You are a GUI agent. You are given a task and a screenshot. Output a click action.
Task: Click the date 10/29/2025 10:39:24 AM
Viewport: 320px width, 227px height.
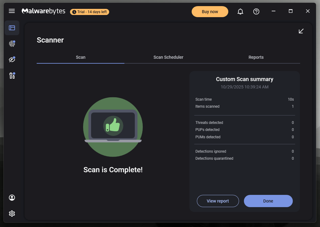point(245,87)
